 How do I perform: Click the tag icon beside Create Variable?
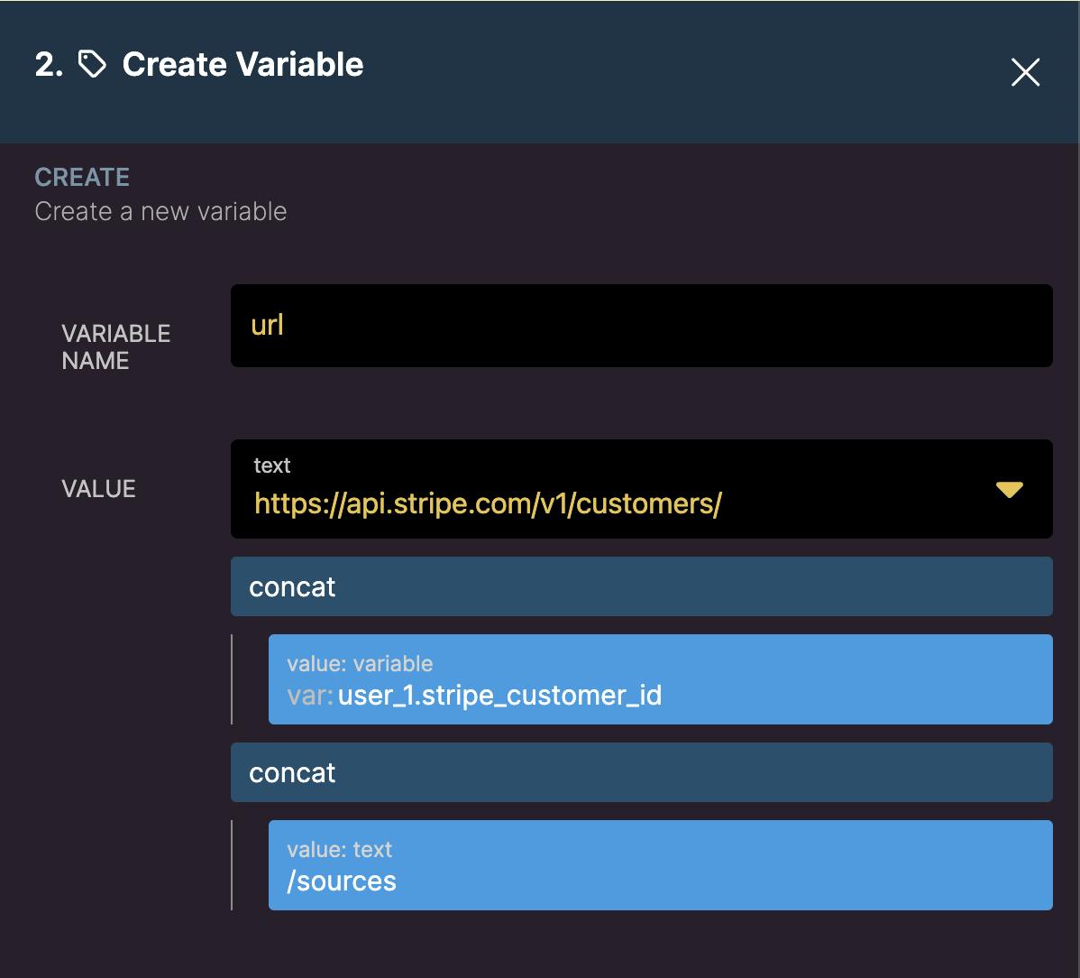tap(92, 65)
